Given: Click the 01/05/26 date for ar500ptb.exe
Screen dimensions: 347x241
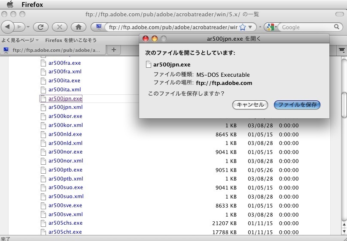Looking at the screenshot, I should tap(260, 170).
